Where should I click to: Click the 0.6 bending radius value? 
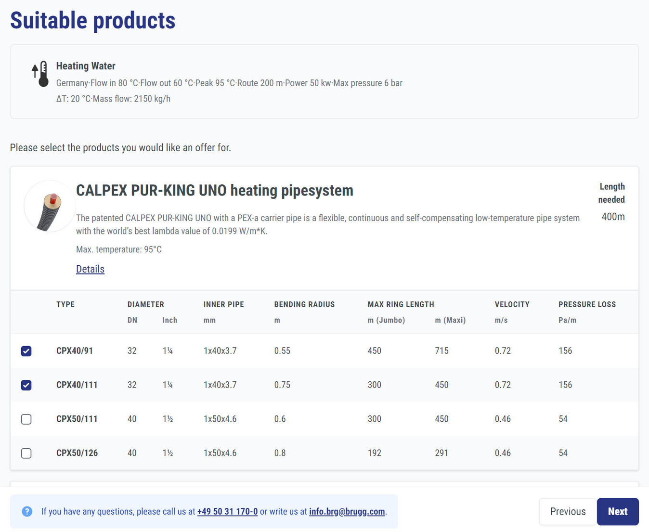pos(280,419)
